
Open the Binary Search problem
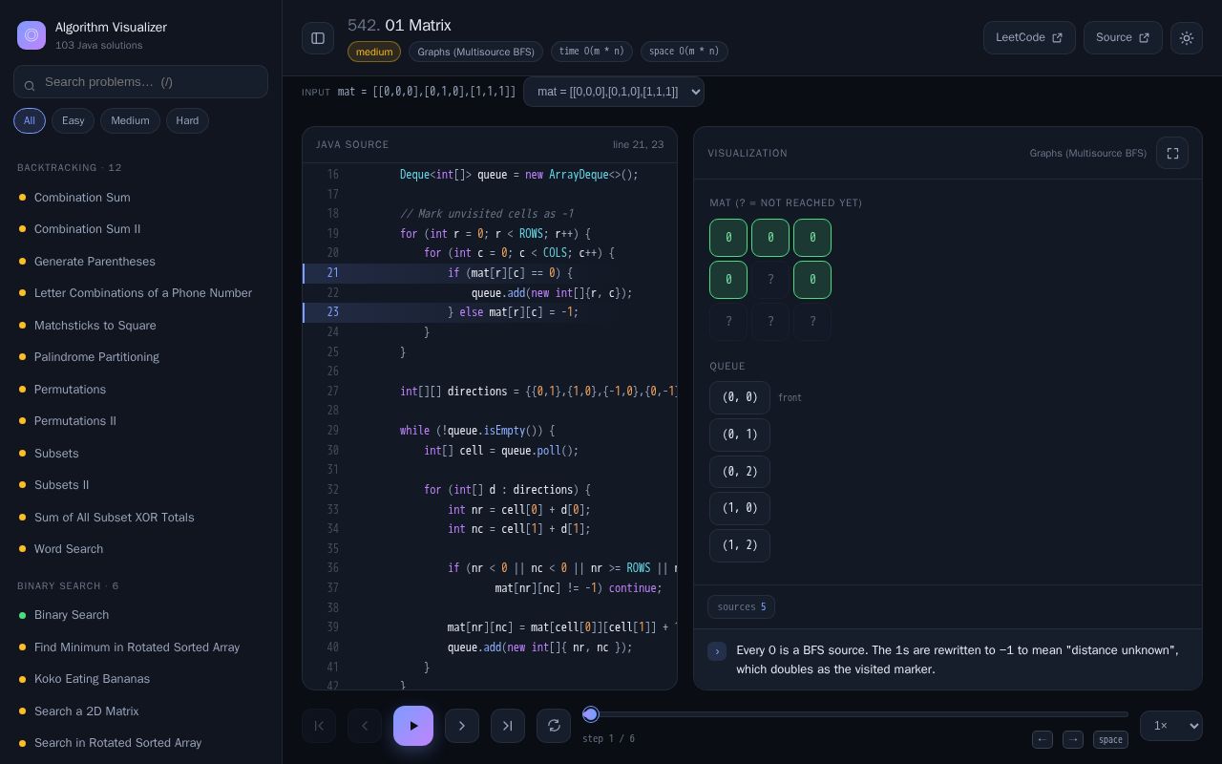click(x=141, y=615)
